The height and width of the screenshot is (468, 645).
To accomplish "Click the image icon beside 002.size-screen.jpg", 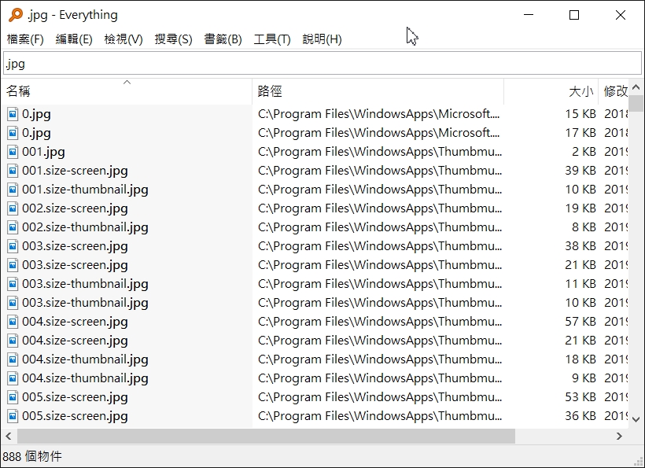I will tap(13, 208).
